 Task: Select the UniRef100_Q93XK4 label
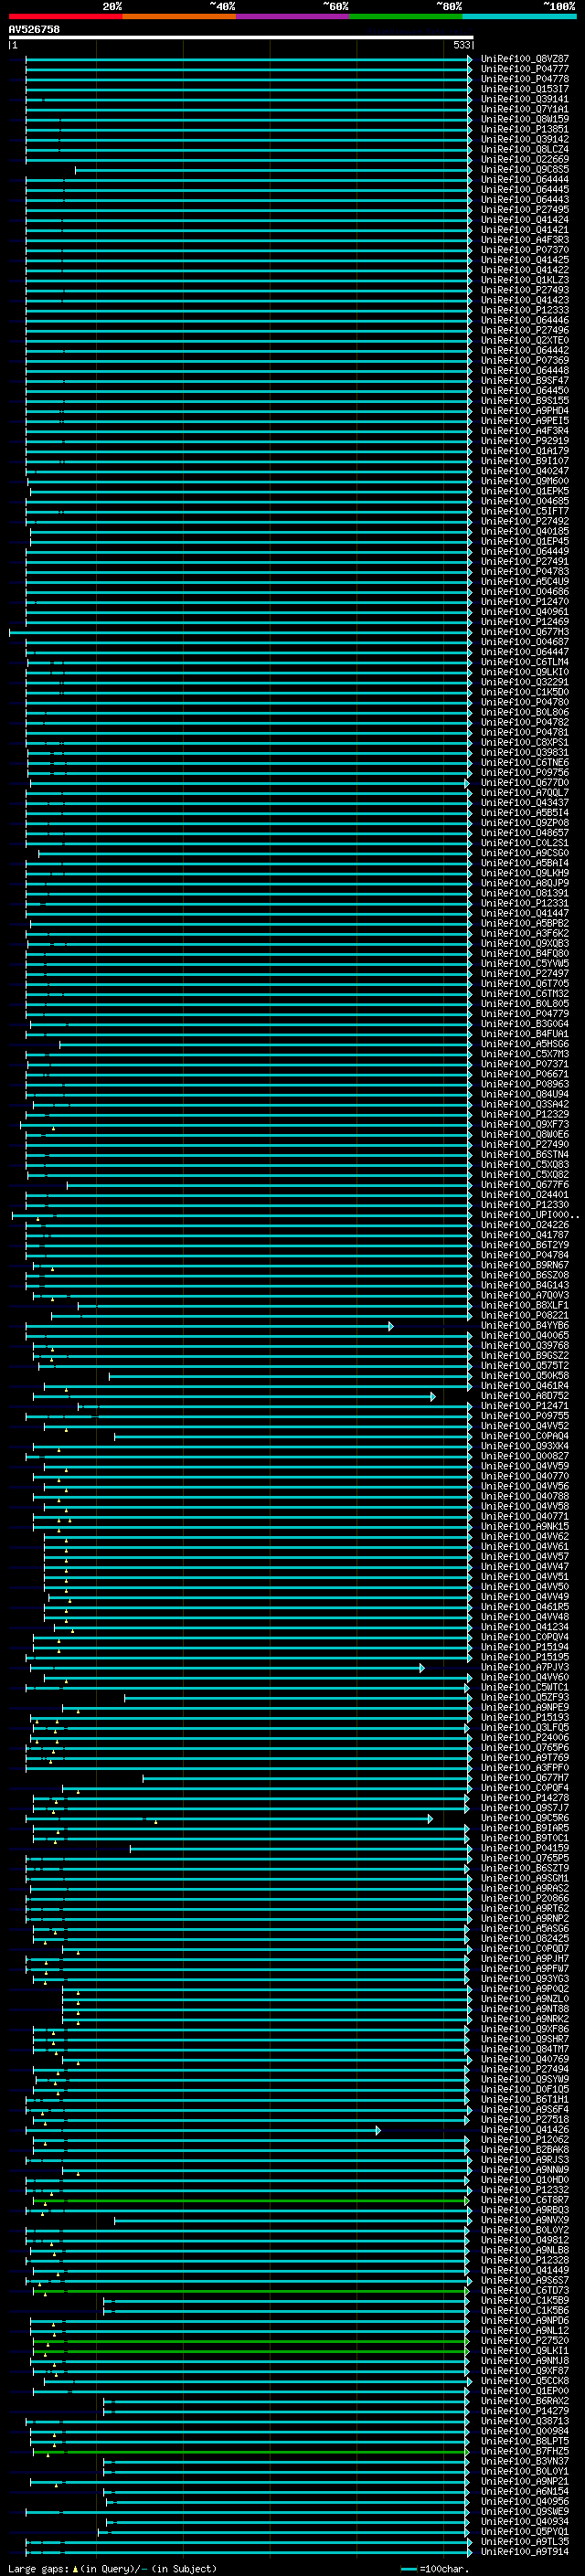[x=525, y=1446]
